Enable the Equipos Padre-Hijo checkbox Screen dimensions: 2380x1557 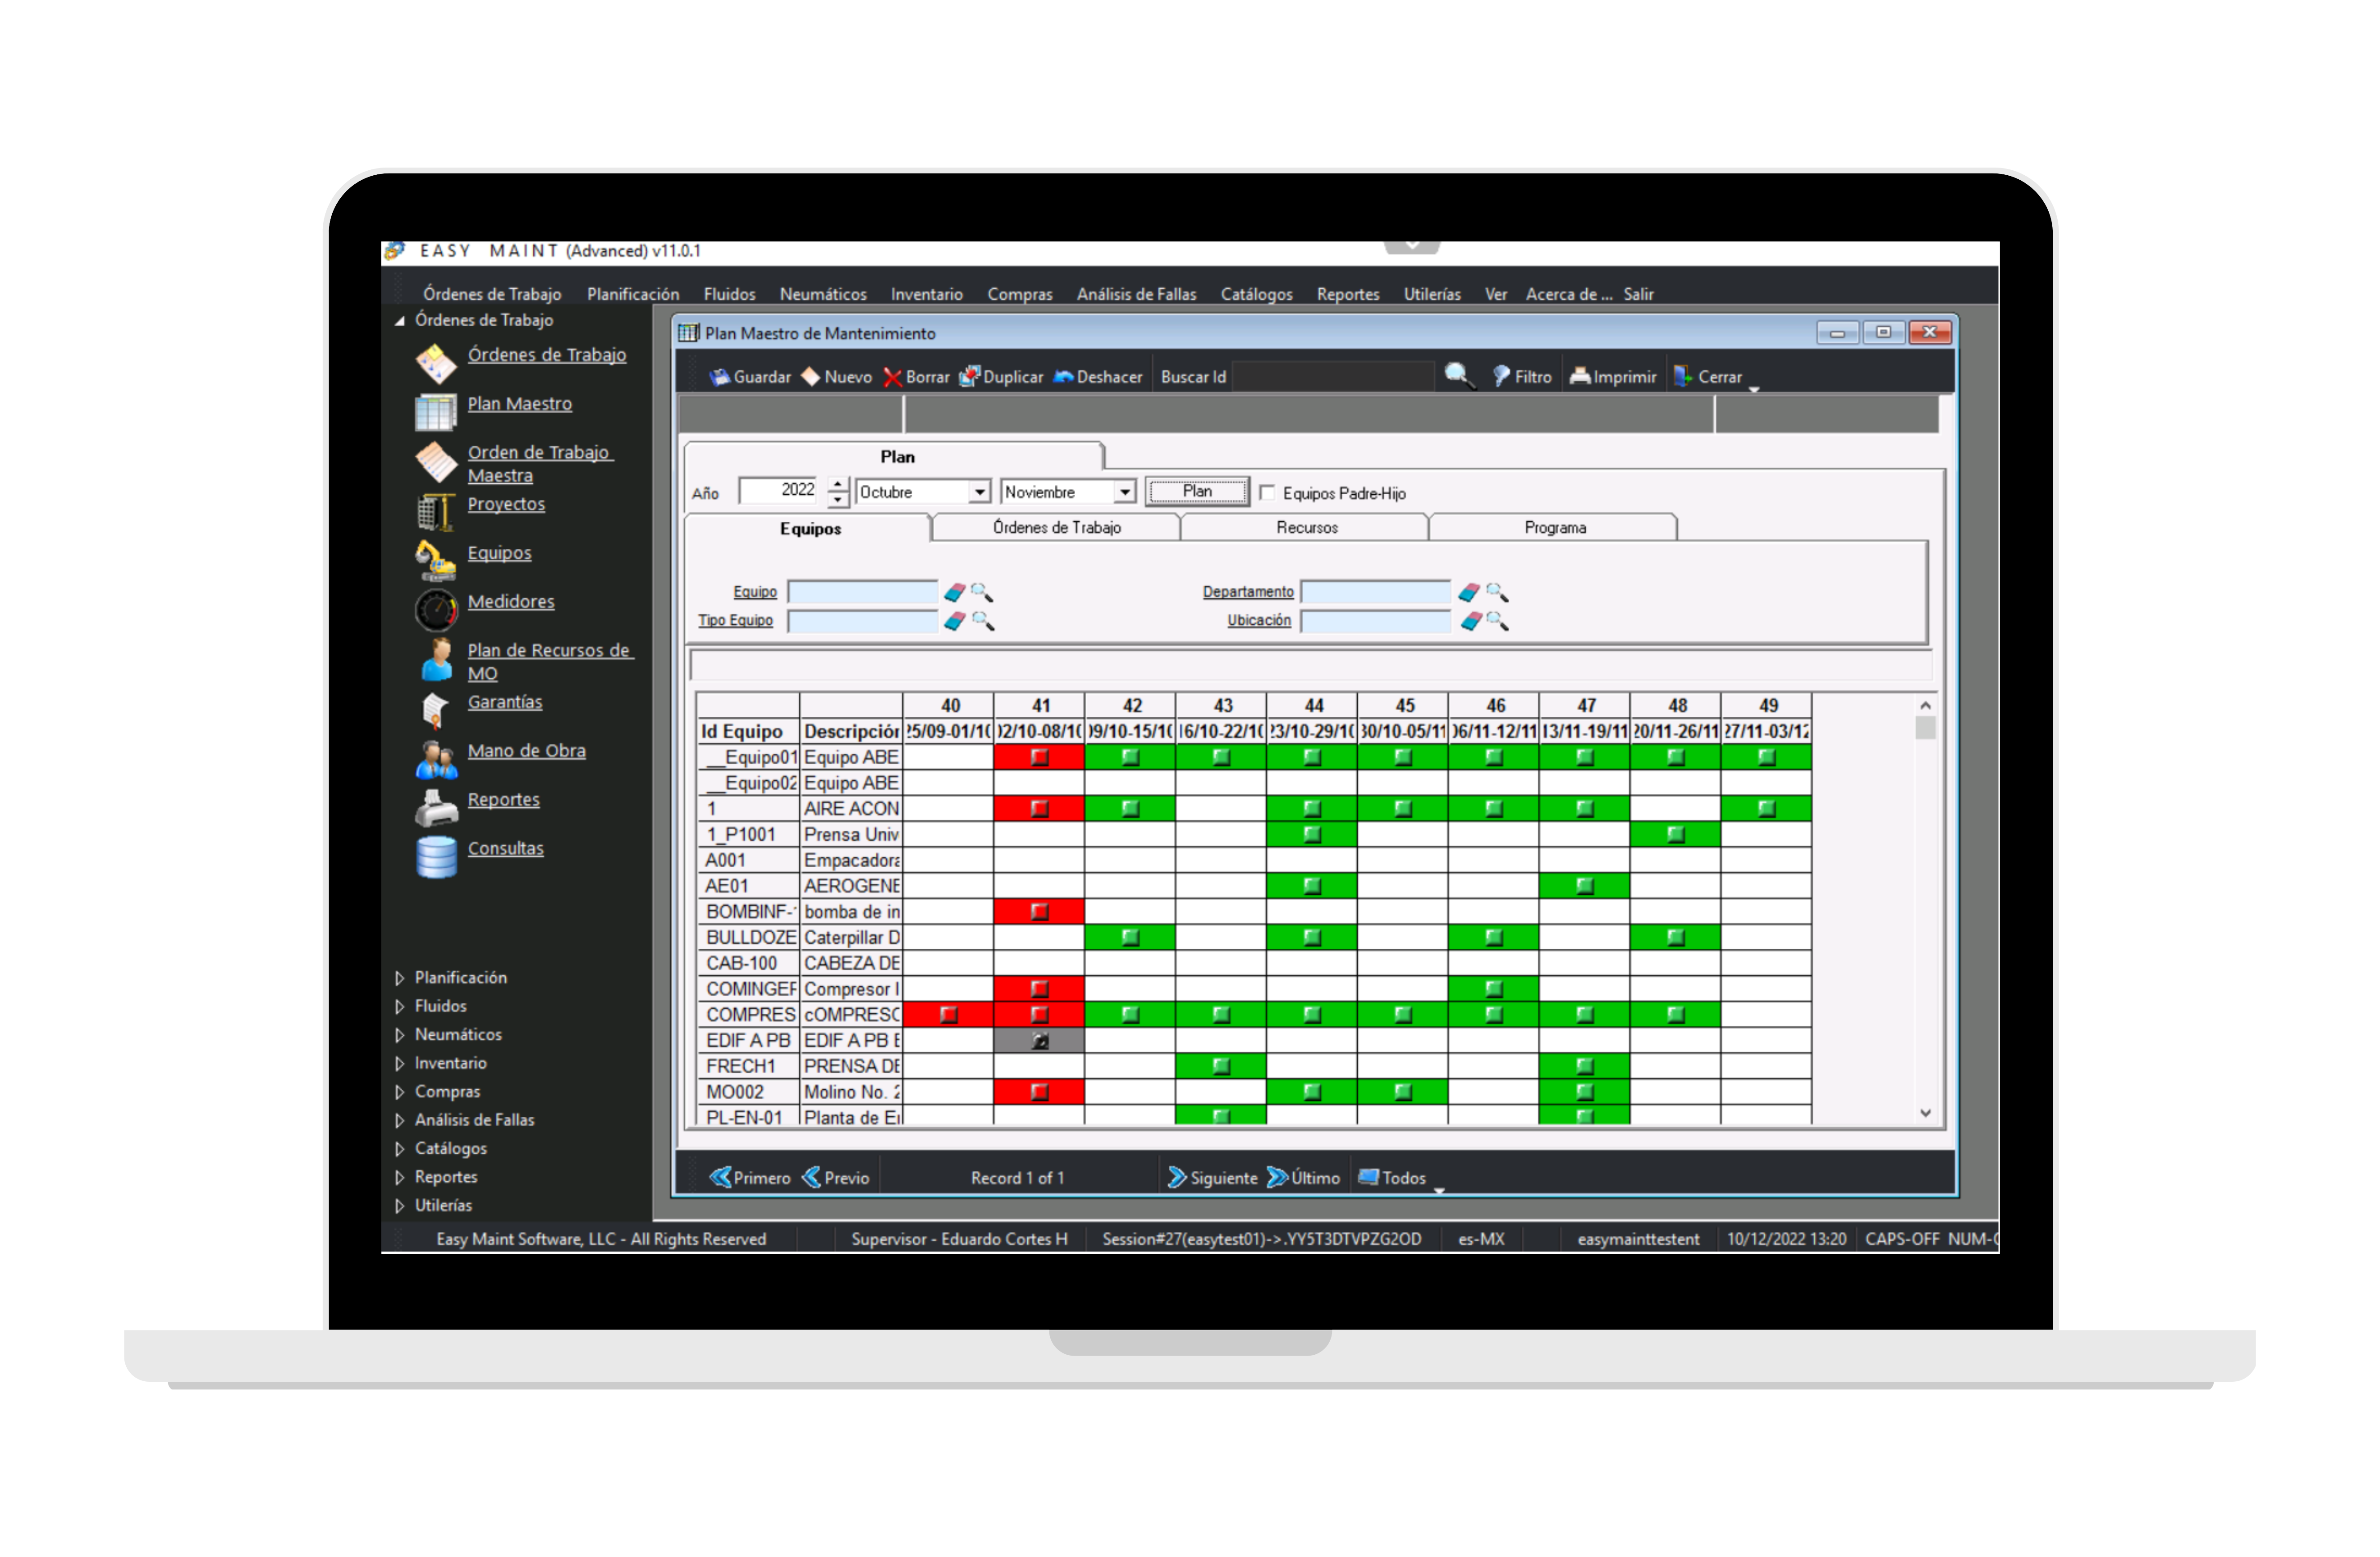pos(1267,493)
